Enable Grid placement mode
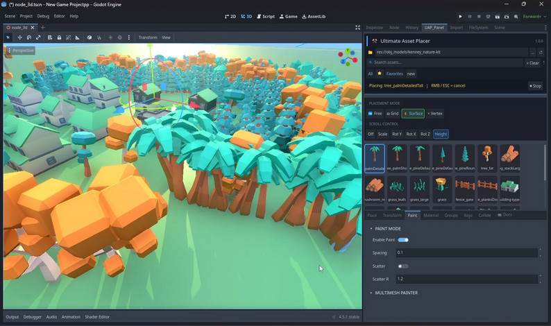Image resolution: width=551 pixels, height=326 pixels. pyautogui.click(x=392, y=114)
